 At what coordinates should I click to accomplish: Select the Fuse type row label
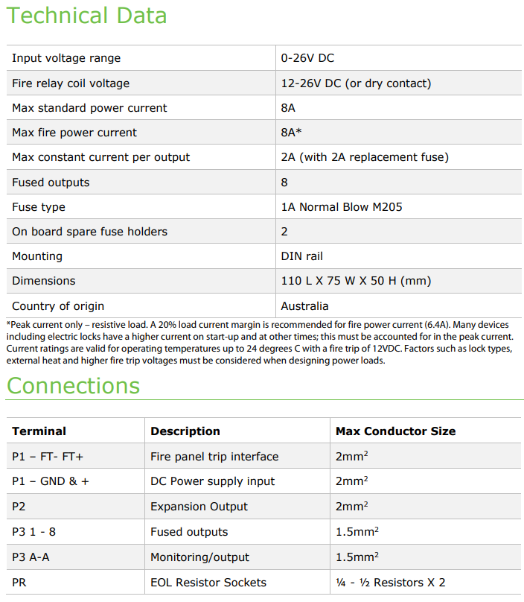(x=39, y=207)
